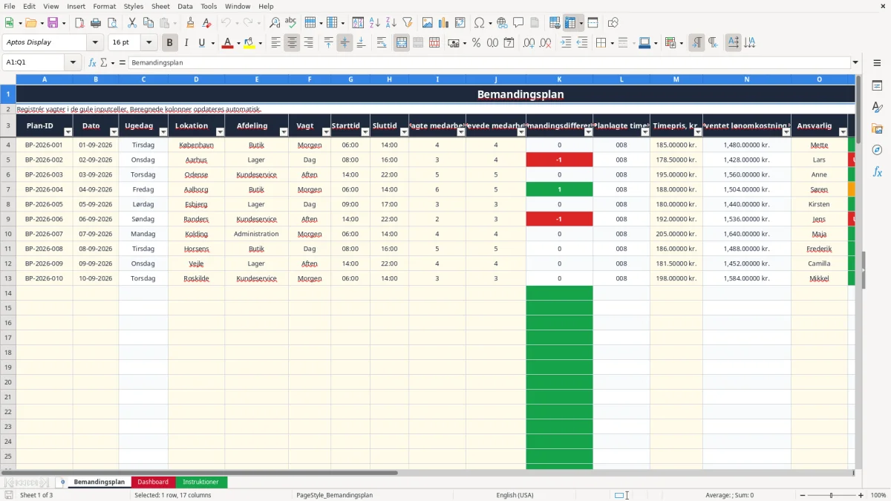The image size is (891, 501).
Task: Open the Font Size dropdown
Action: pyautogui.click(x=148, y=43)
